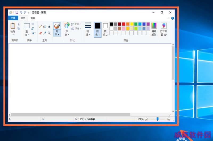Click the zoom out minus button
This screenshot has width=213, height=141.
click(146, 119)
